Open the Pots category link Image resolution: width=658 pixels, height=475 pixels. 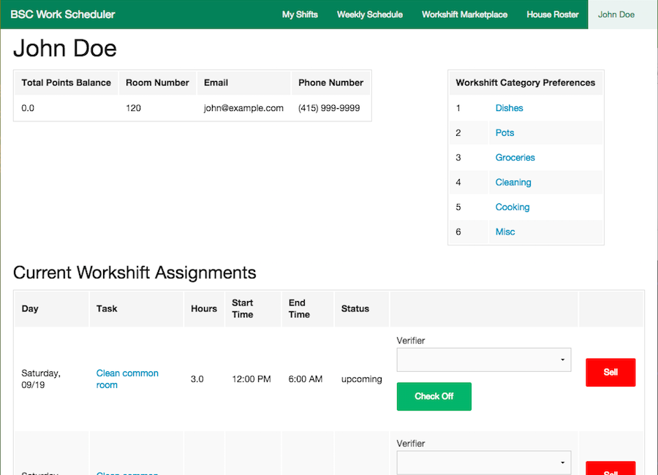click(504, 132)
